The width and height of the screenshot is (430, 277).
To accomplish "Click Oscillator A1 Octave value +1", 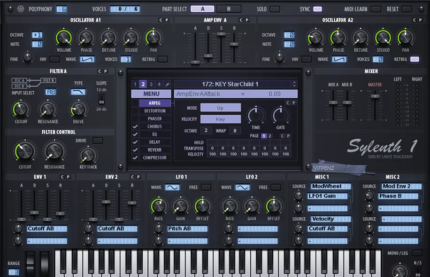I will tap(37, 35).
